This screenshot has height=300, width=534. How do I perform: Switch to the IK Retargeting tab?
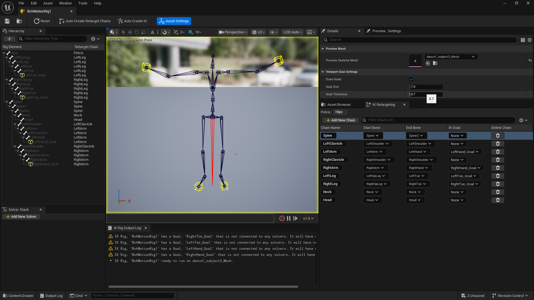(384, 104)
